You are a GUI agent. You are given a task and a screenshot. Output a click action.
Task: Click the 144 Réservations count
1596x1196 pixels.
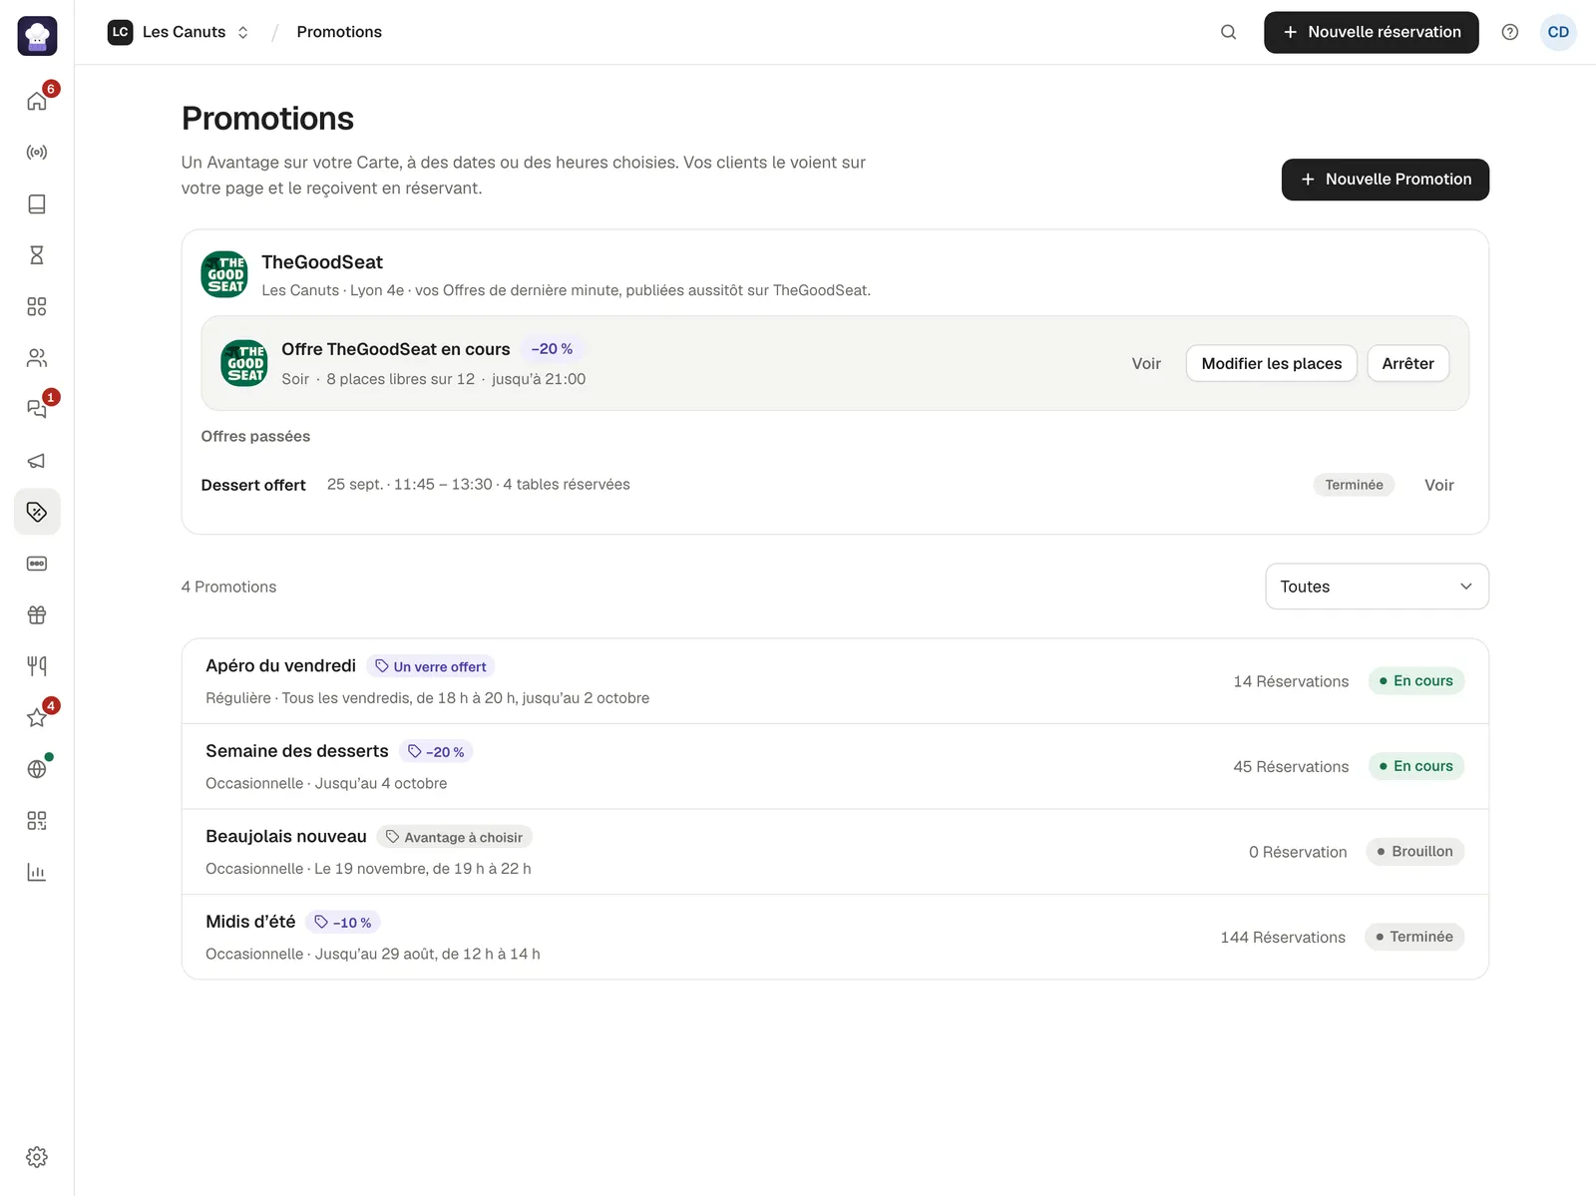coord(1283,938)
